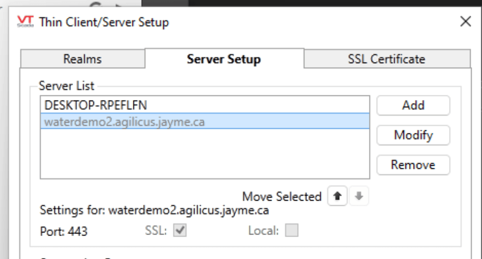Screen dimensions: 482x259
Task: Click the Port: 443 value
Action: pos(64,231)
